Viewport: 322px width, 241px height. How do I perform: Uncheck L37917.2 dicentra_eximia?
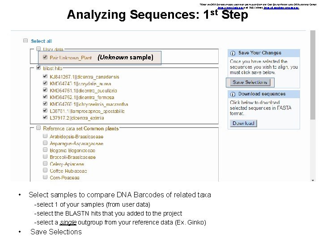(45, 117)
